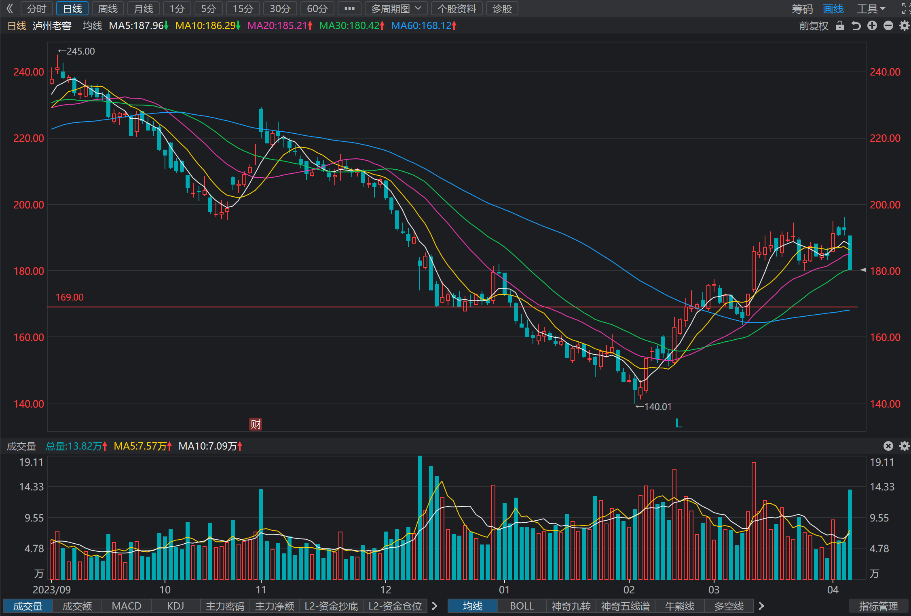Switch to 主力净额 indicator

275,606
